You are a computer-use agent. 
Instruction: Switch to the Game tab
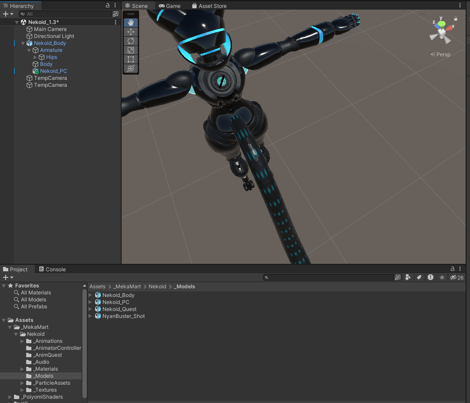[x=169, y=6]
